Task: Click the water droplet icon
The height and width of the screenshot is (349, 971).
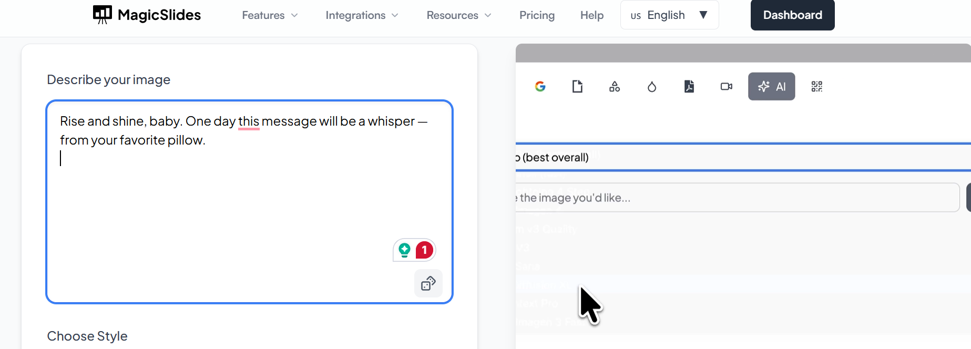Action: [x=652, y=87]
